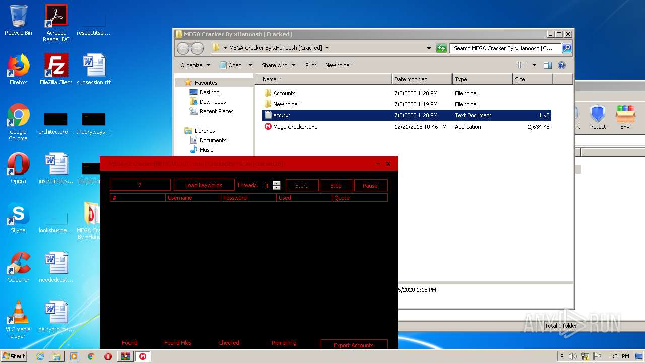Select the Quota column header
This screenshot has width=645, height=363.
click(x=360, y=198)
